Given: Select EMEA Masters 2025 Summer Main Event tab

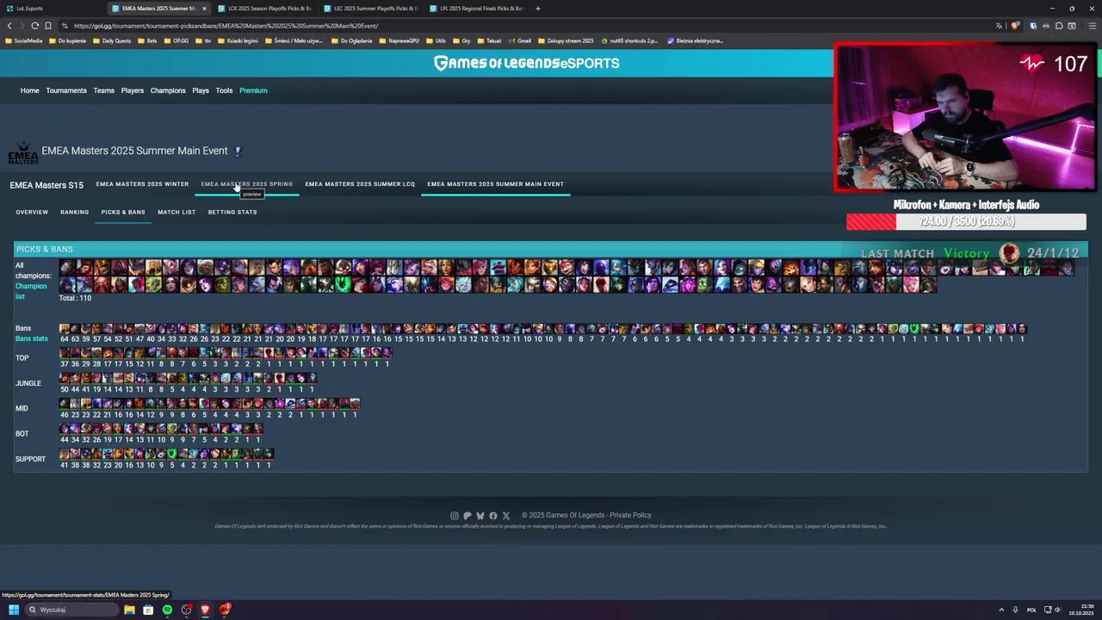Looking at the screenshot, I should point(495,184).
